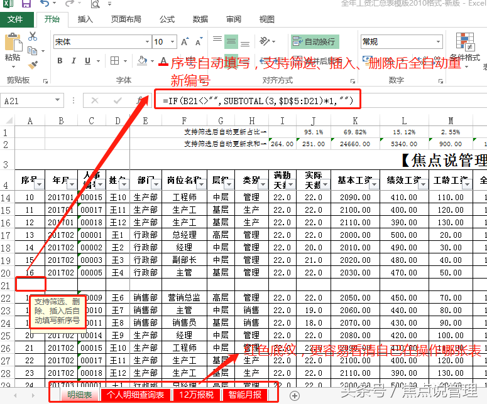Open filter dropdown for 序号 column

40,184
